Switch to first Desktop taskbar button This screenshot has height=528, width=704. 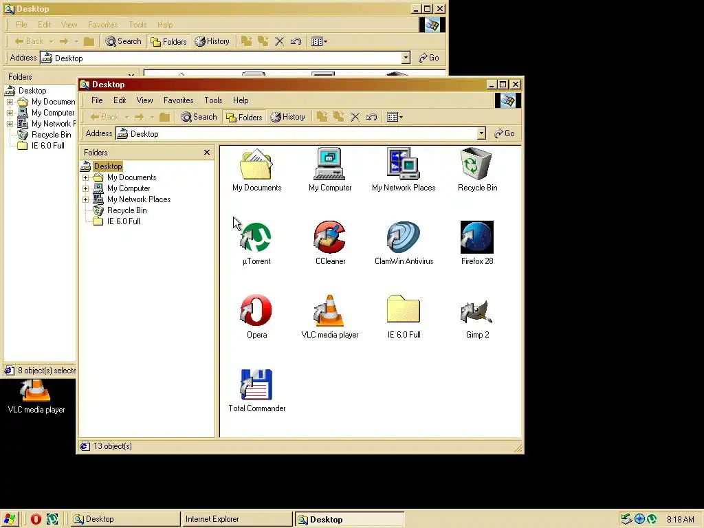pyautogui.click(x=126, y=520)
